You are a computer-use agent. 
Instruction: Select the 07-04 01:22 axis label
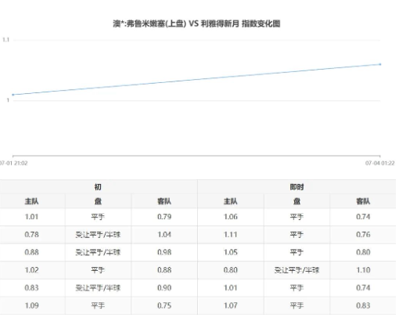click(x=379, y=163)
